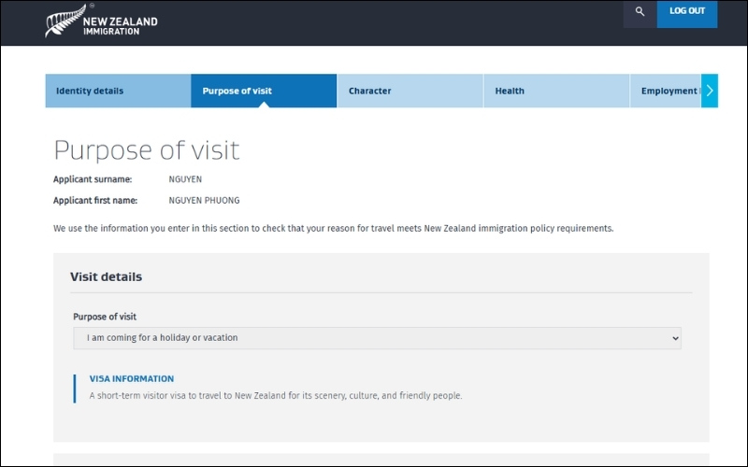This screenshot has height=467, width=748.
Task: Click the short-term visitor visa description text
Action: 276,396
